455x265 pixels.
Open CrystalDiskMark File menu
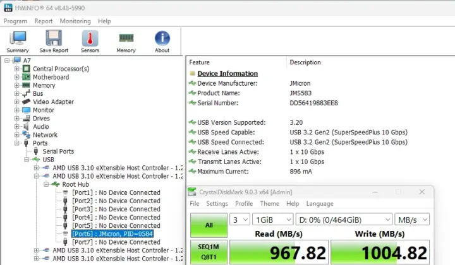pyautogui.click(x=195, y=204)
